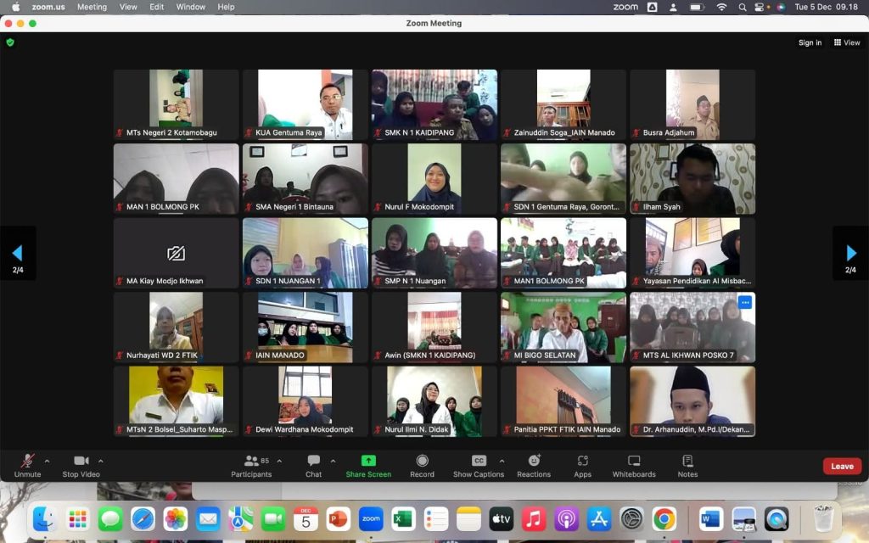Image resolution: width=869 pixels, height=543 pixels.
Task: Toggle Show Captions on
Action: click(x=479, y=464)
